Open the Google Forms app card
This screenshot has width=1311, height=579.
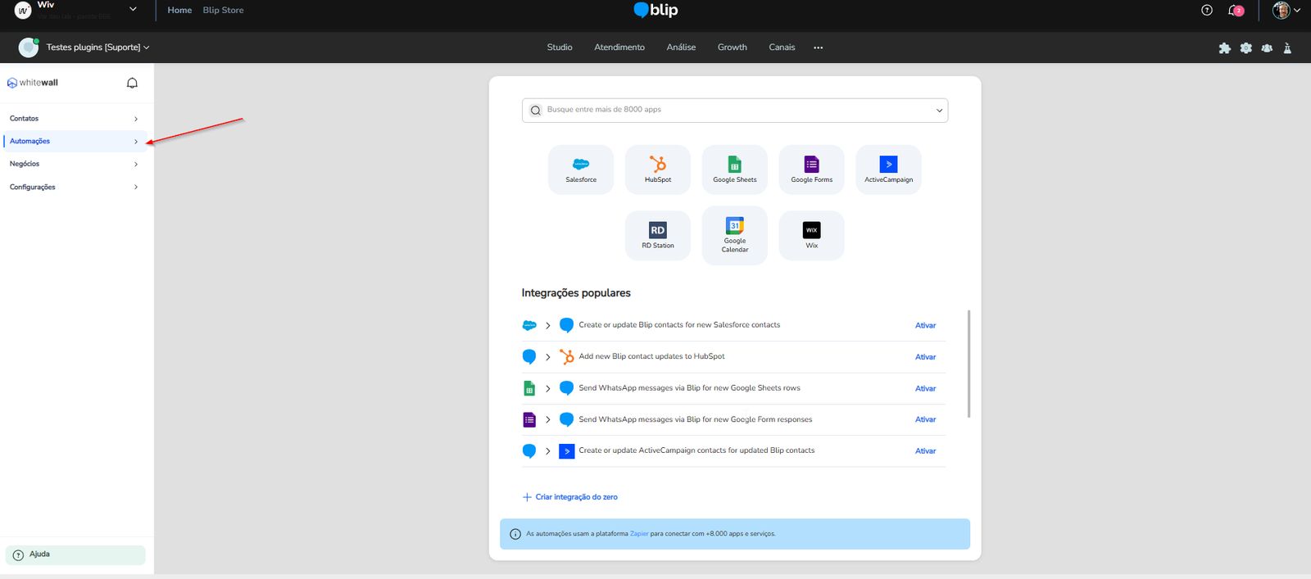[812, 170]
